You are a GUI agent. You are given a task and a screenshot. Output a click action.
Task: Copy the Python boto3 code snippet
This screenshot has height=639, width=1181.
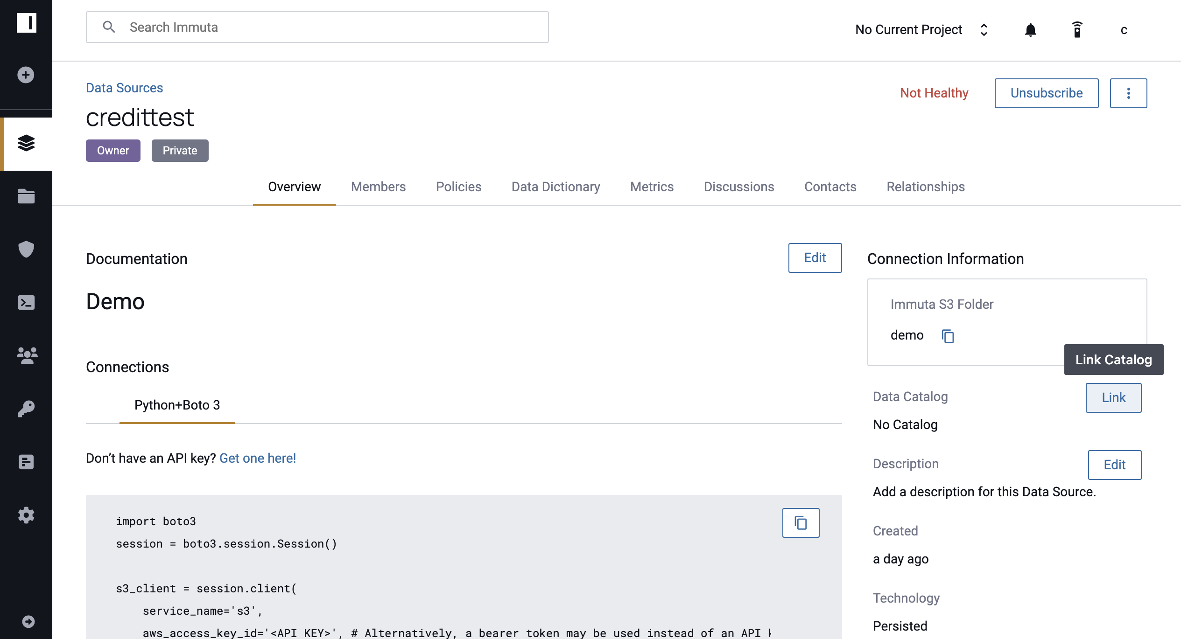pos(801,523)
